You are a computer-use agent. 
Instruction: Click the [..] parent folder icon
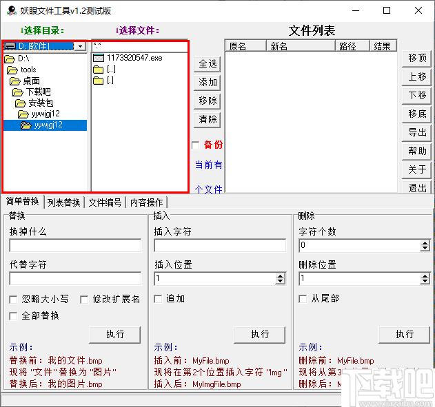click(98, 70)
